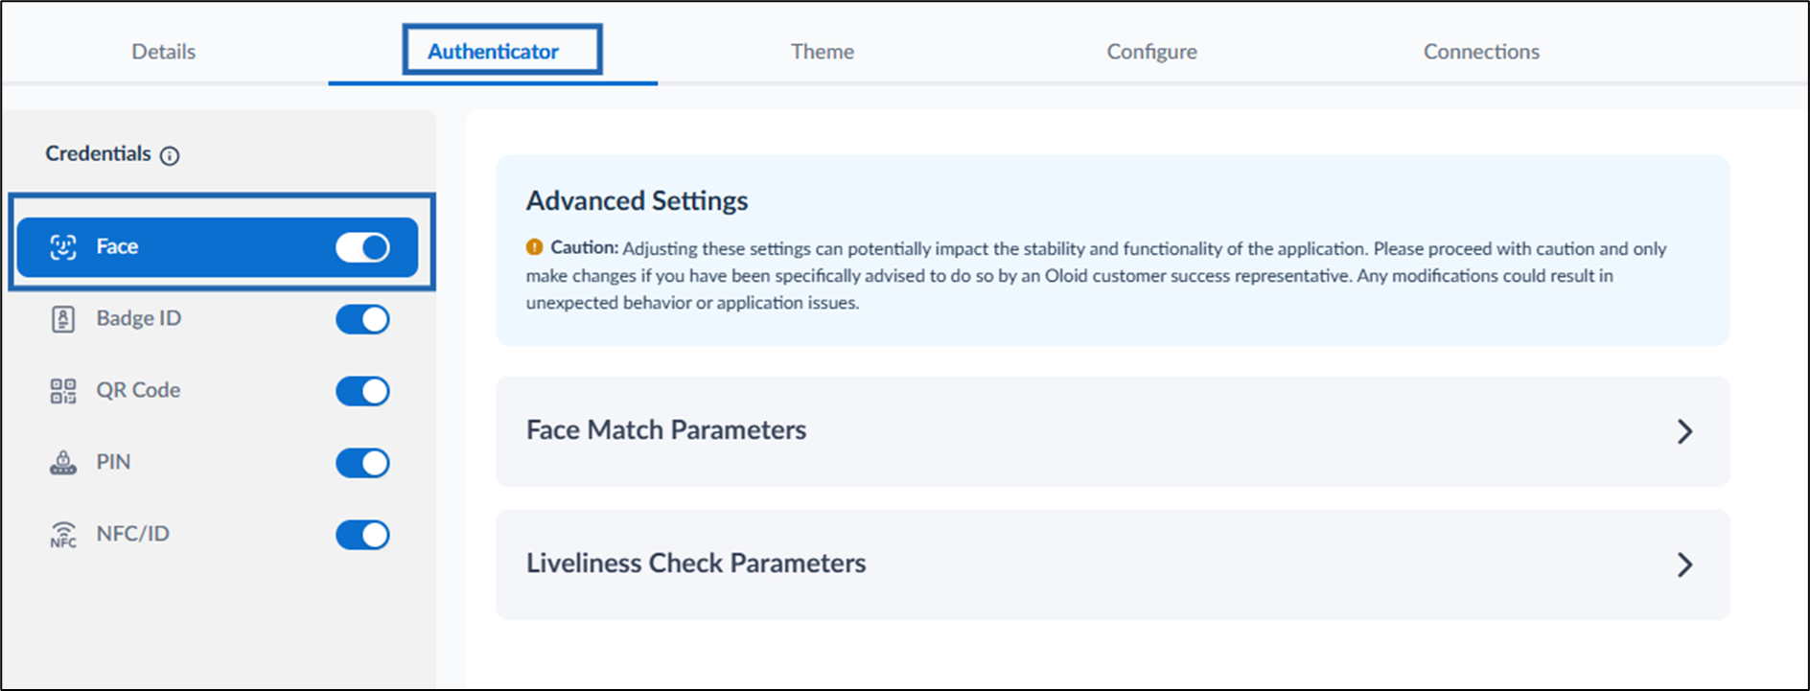Open the Configure tab
The image size is (1810, 691).
click(x=1151, y=52)
